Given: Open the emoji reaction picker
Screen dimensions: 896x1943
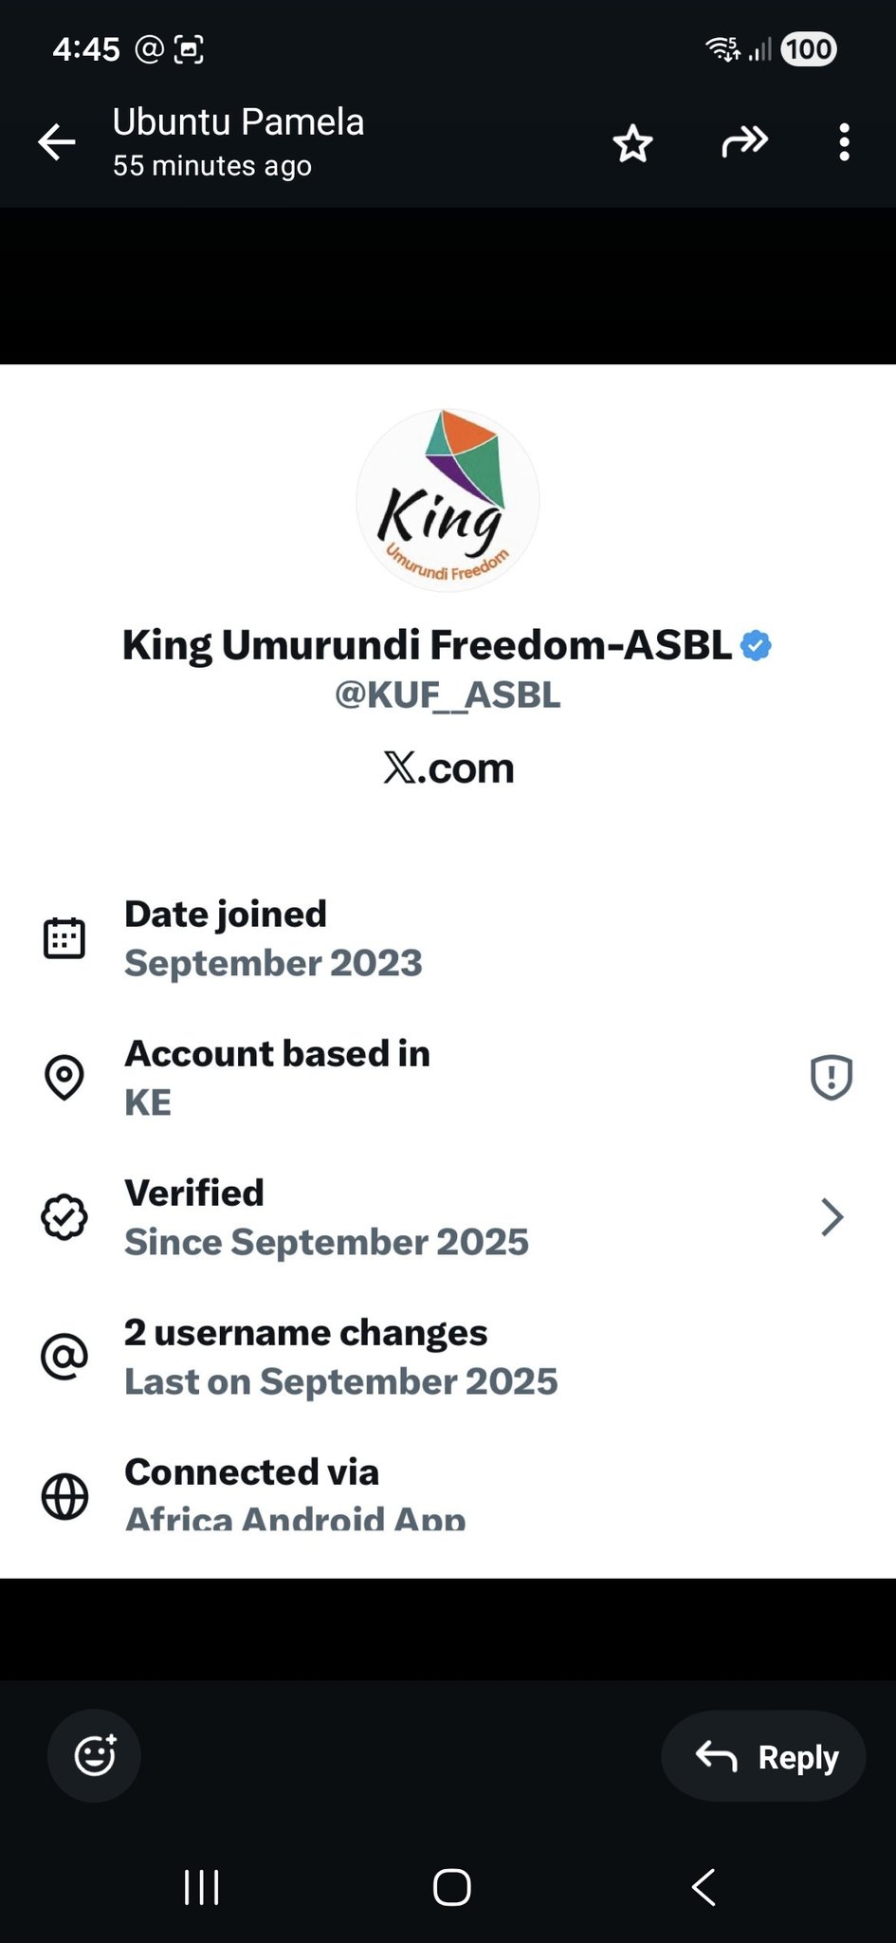Looking at the screenshot, I should click(x=95, y=1756).
